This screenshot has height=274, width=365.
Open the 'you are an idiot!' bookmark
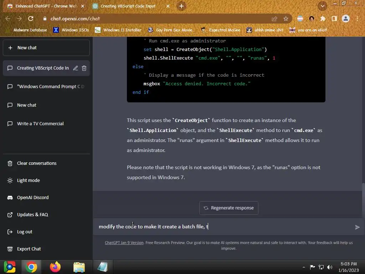point(308,30)
